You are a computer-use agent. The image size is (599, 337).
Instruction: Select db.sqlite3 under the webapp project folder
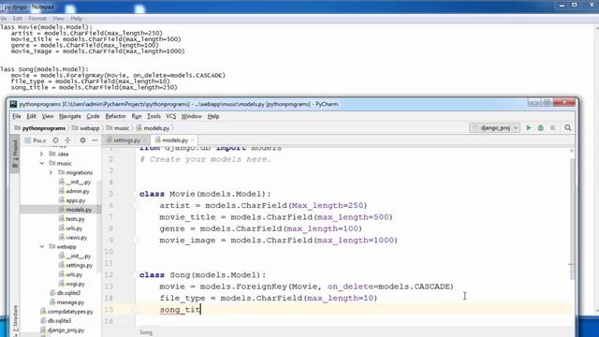[65, 293]
